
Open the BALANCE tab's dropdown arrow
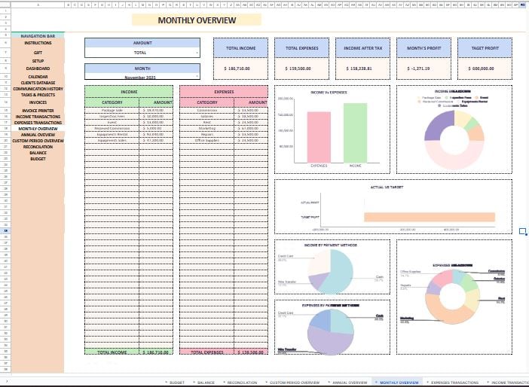pos(194,382)
